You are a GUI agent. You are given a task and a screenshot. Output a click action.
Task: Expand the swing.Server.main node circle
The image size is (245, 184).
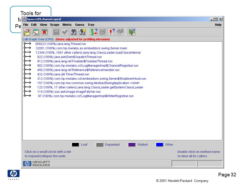pyautogui.click(x=25, y=48)
